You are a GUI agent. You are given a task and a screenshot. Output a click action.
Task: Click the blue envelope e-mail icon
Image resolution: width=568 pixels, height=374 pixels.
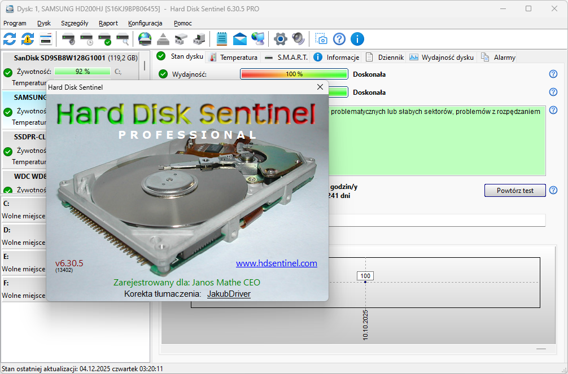pos(239,39)
